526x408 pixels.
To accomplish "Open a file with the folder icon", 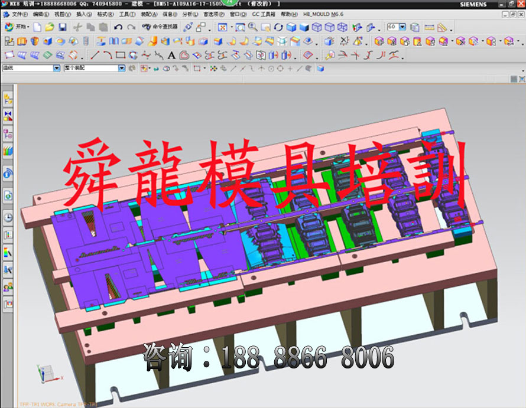I will coord(50,27).
